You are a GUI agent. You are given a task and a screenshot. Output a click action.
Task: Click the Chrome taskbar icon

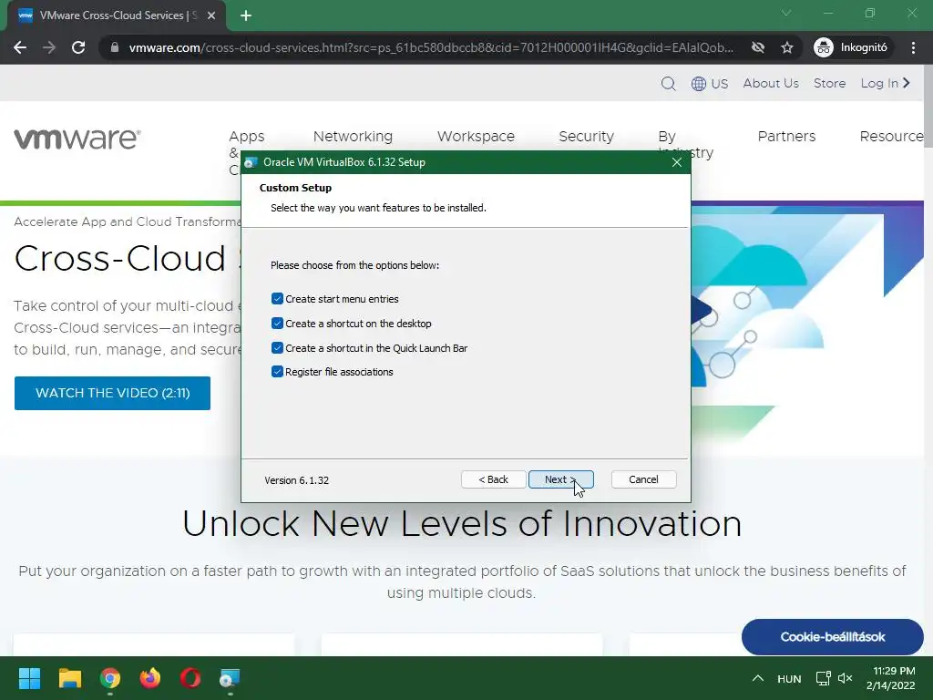click(x=110, y=678)
